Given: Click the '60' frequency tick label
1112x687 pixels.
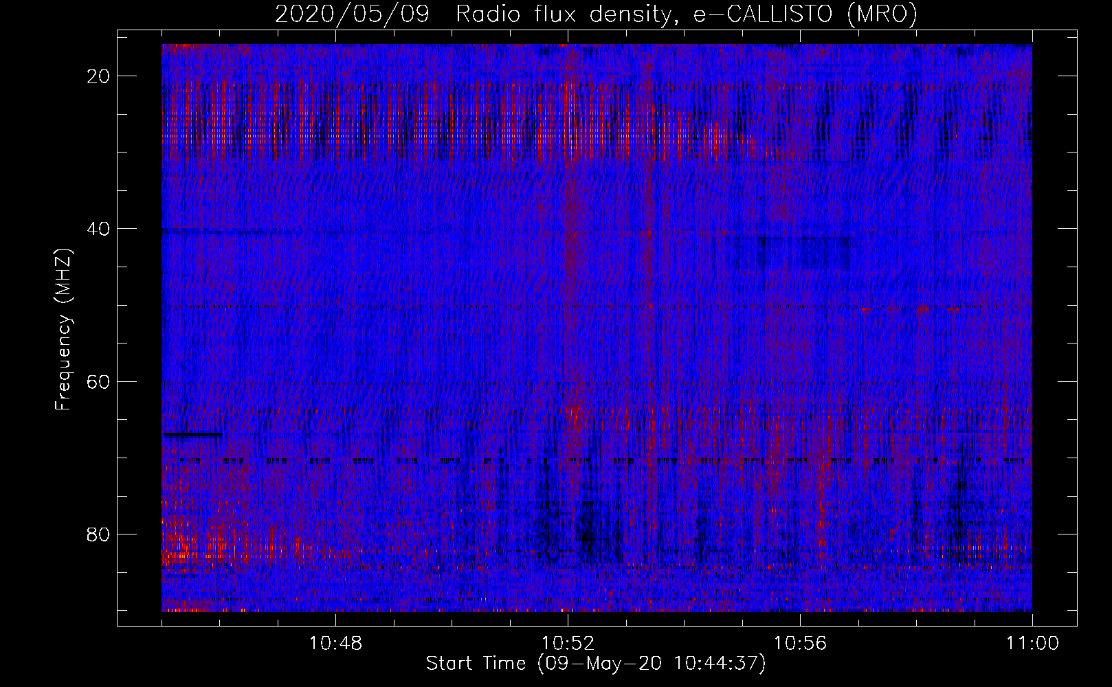Looking at the screenshot, I should [x=99, y=381].
